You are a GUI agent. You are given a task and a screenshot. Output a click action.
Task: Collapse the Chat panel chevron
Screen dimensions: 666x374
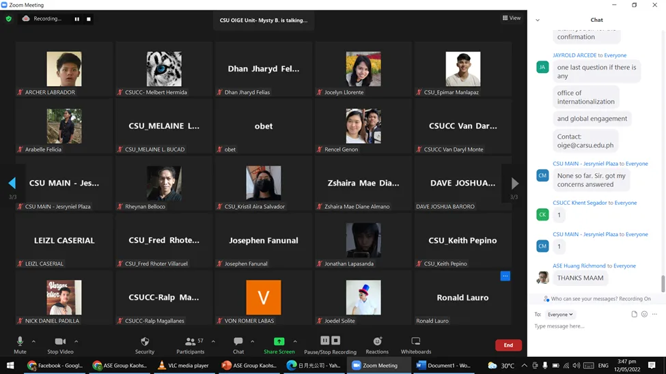[x=538, y=20]
